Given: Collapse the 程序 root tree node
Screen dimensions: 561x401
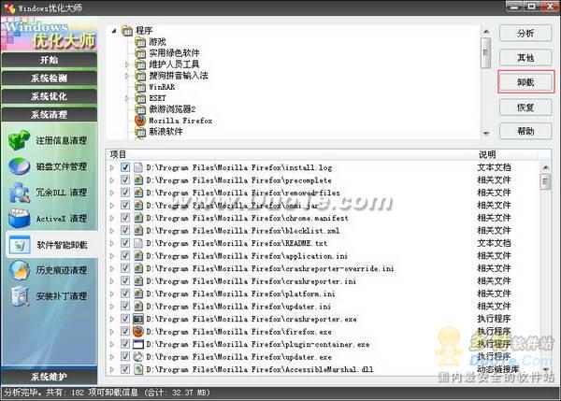Looking at the screenshot, I should coord(114,31).
